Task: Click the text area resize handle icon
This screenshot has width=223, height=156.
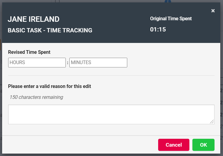Action: click(212, 122)
